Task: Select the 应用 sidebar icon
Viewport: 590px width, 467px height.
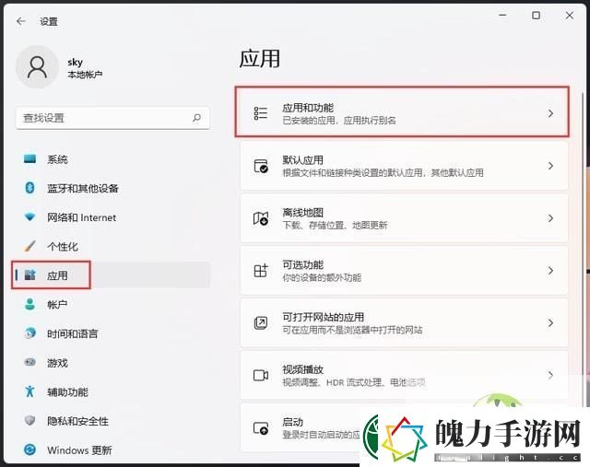Action: [x=29, y=275]
